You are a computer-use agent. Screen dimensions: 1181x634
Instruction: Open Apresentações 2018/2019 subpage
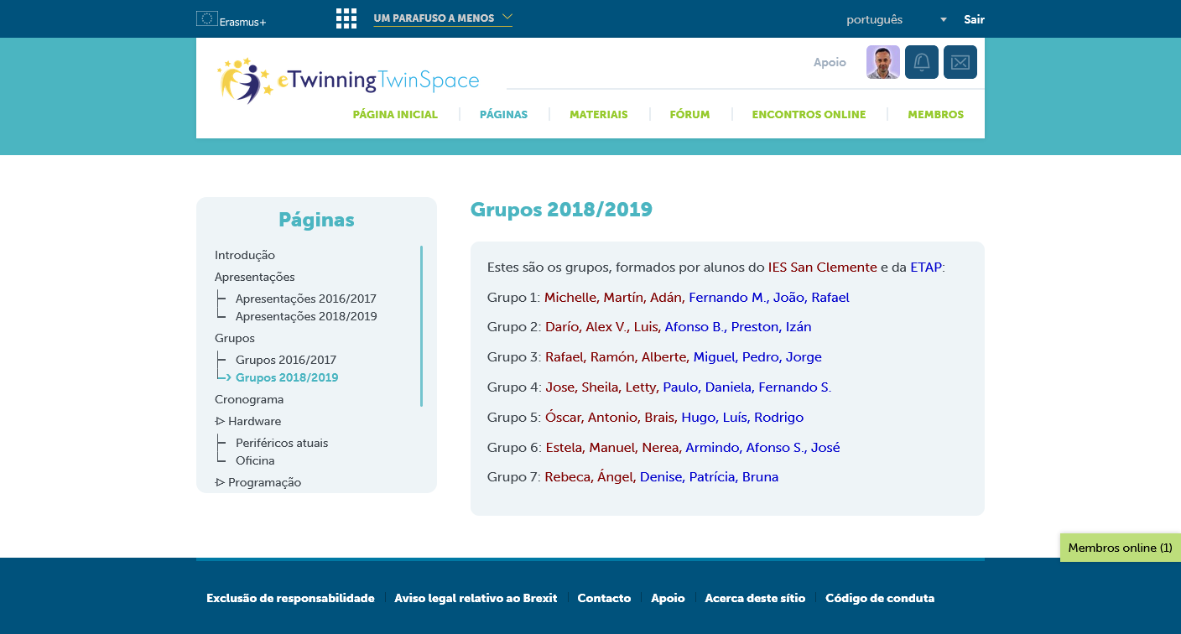tap(306, 316)
